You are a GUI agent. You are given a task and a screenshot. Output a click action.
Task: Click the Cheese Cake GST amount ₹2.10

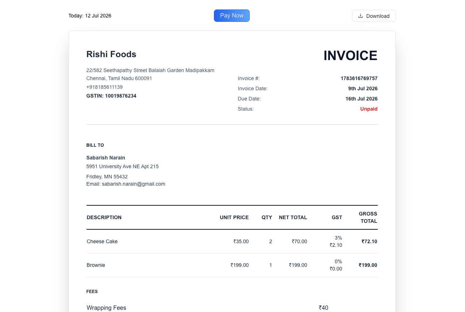336,245
